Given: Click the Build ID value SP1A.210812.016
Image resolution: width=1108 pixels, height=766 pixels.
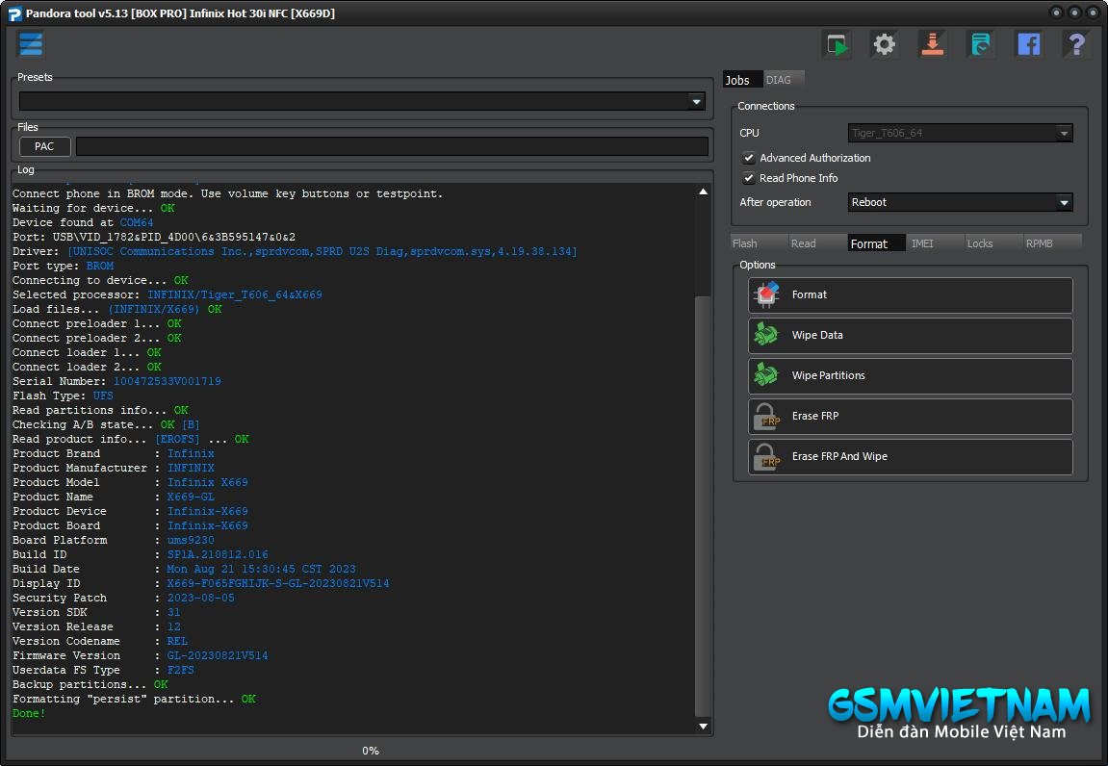Looking at the screenshot, I should coord(218,554).
